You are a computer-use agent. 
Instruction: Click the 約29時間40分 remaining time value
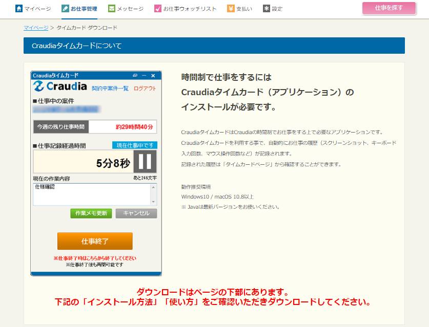(134, 127)
